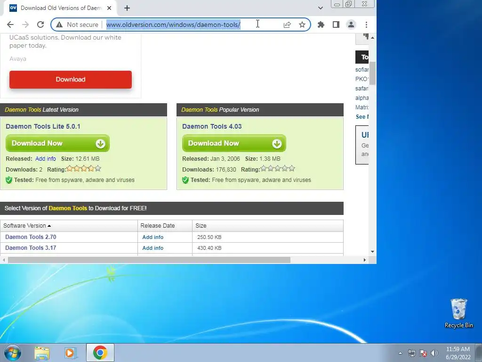Click the Not secure warning icon
482x362 pixels.
tap(59, 25)
